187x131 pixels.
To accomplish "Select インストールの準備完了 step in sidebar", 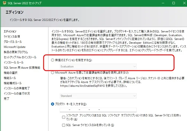I will pyautogui.click(x=17, y=88).
